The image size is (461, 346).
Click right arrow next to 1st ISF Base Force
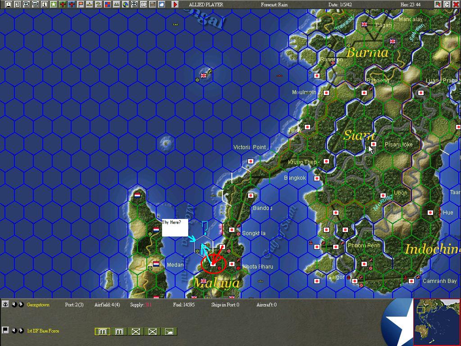tap(21, 330)
